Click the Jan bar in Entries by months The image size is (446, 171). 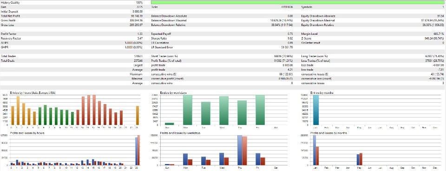point(316,110)
